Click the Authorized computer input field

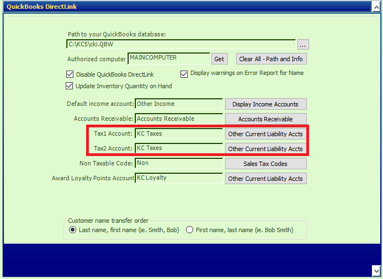(169, 58)
